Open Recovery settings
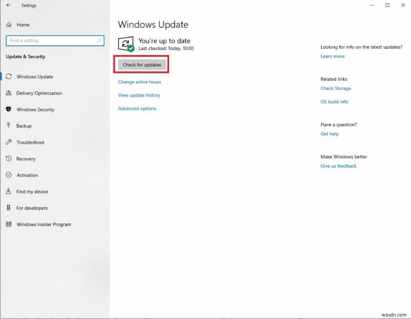The width and height of the screenshot is (411, 319). [28, 159]
